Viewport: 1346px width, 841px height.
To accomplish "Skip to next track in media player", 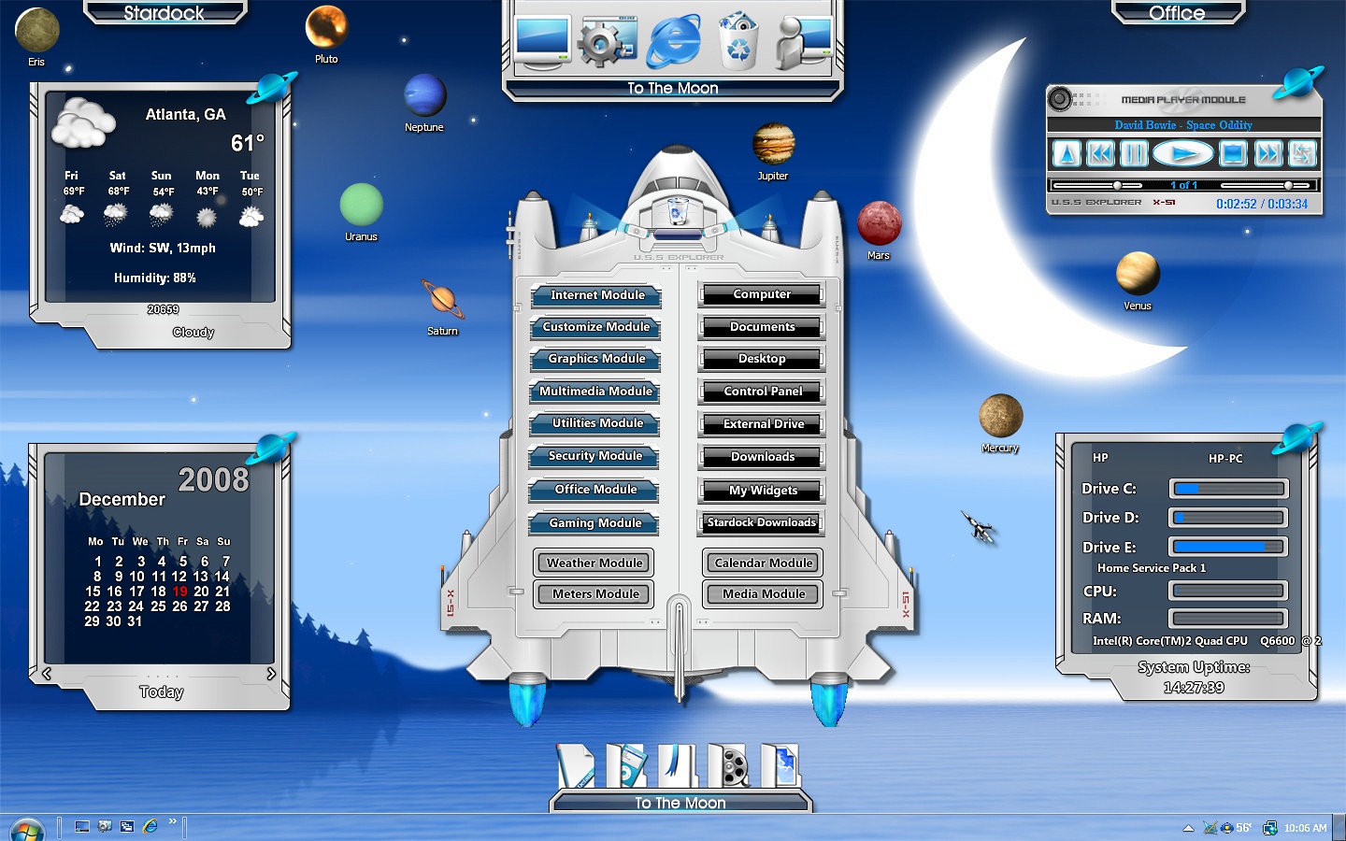I will pos(1267,153).
